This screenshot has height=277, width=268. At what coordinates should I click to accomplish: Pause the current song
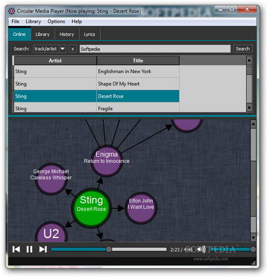(29, 249)
